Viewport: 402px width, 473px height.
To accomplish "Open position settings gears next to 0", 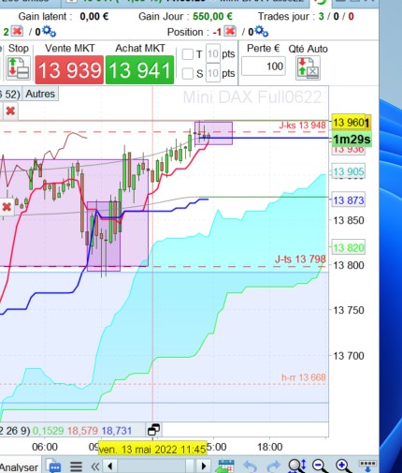I will point(261,32).
